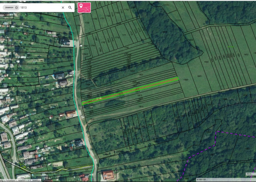This screenshot has width=256, height=182.
Task: Clear the search text with X icon
Action: (x=63, y=7)
